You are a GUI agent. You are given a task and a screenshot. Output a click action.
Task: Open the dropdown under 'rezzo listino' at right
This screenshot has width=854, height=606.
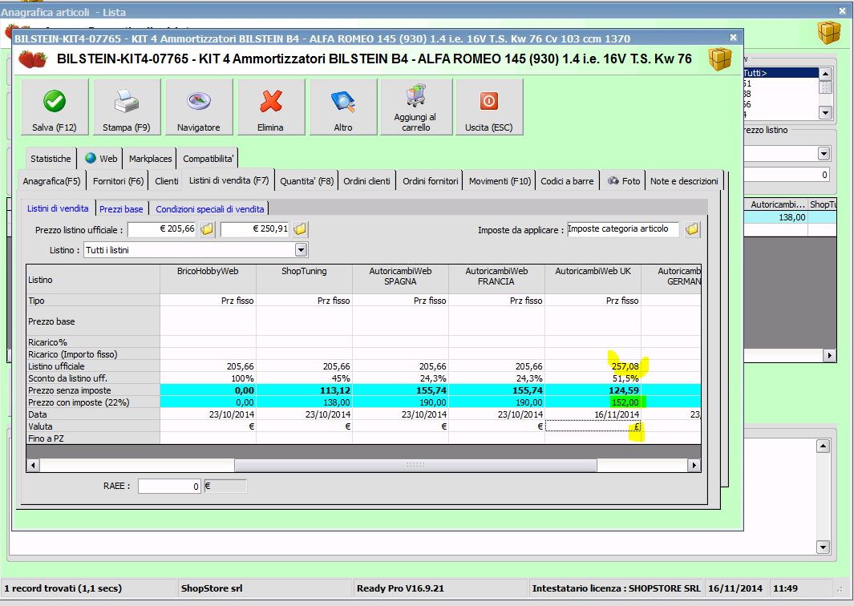click(x=824, y=153)
